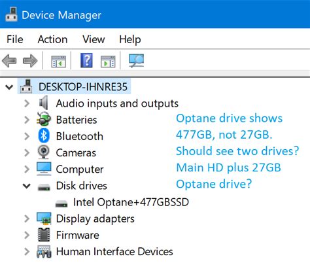The image size is (310, 263).
Task: Expand the Batteries category
Action: click(x=27, y=120)
